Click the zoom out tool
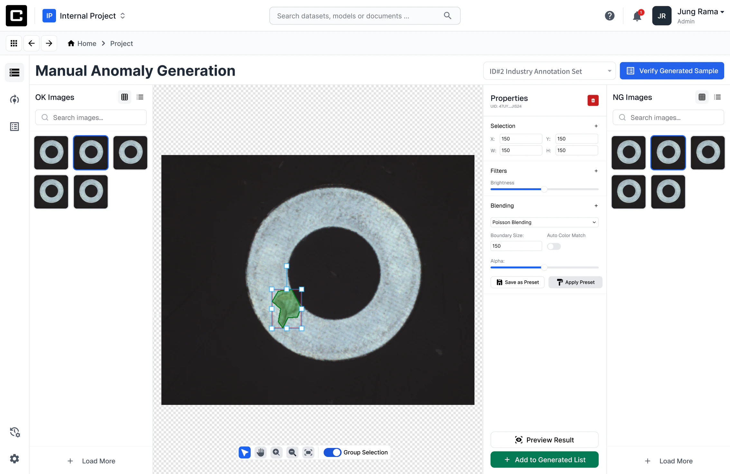This screenshot has height=474, width=730. click(292, 452)
